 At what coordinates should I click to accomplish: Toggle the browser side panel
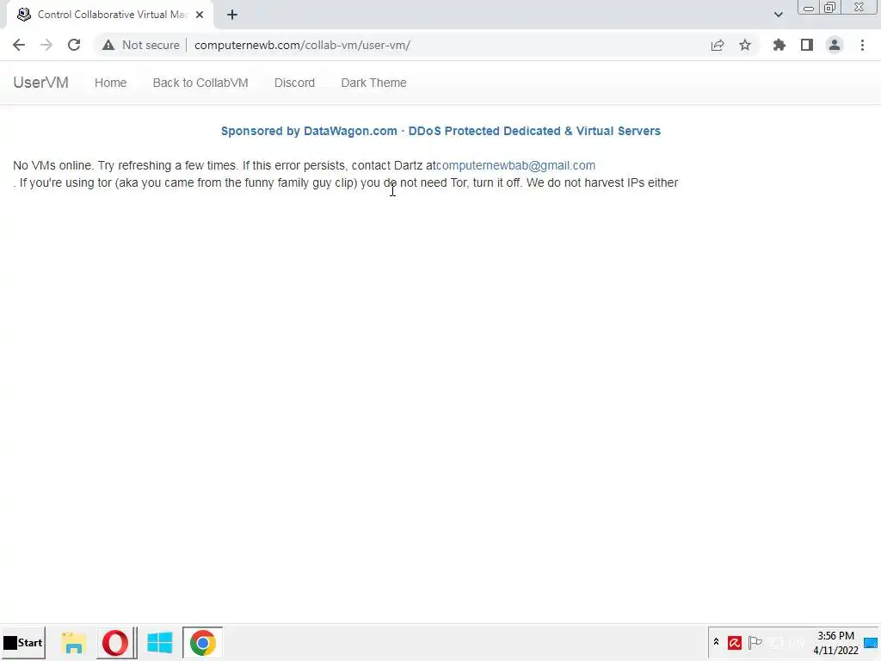[x=807, y=45]
